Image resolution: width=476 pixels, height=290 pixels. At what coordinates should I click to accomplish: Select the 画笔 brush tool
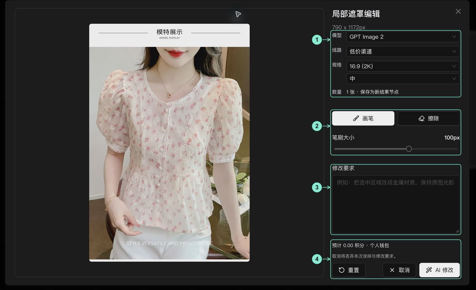pos(363,118)
